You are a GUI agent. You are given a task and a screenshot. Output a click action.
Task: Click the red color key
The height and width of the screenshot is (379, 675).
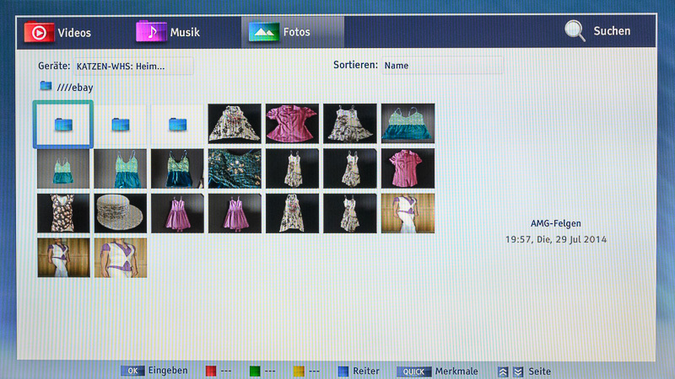point(211,371)
